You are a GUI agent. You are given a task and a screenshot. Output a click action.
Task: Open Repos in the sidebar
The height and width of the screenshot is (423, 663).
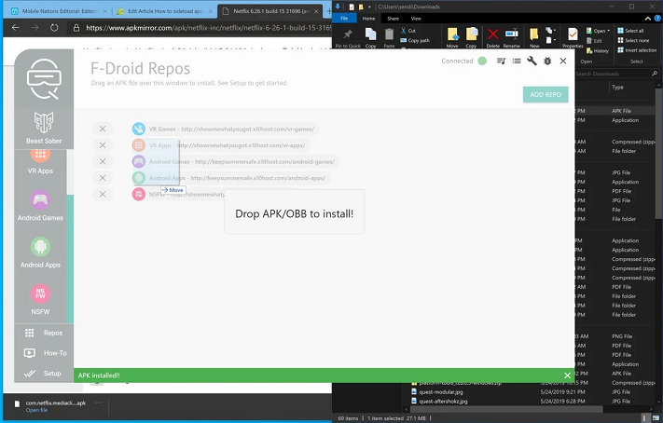click(x=43, y=333)
